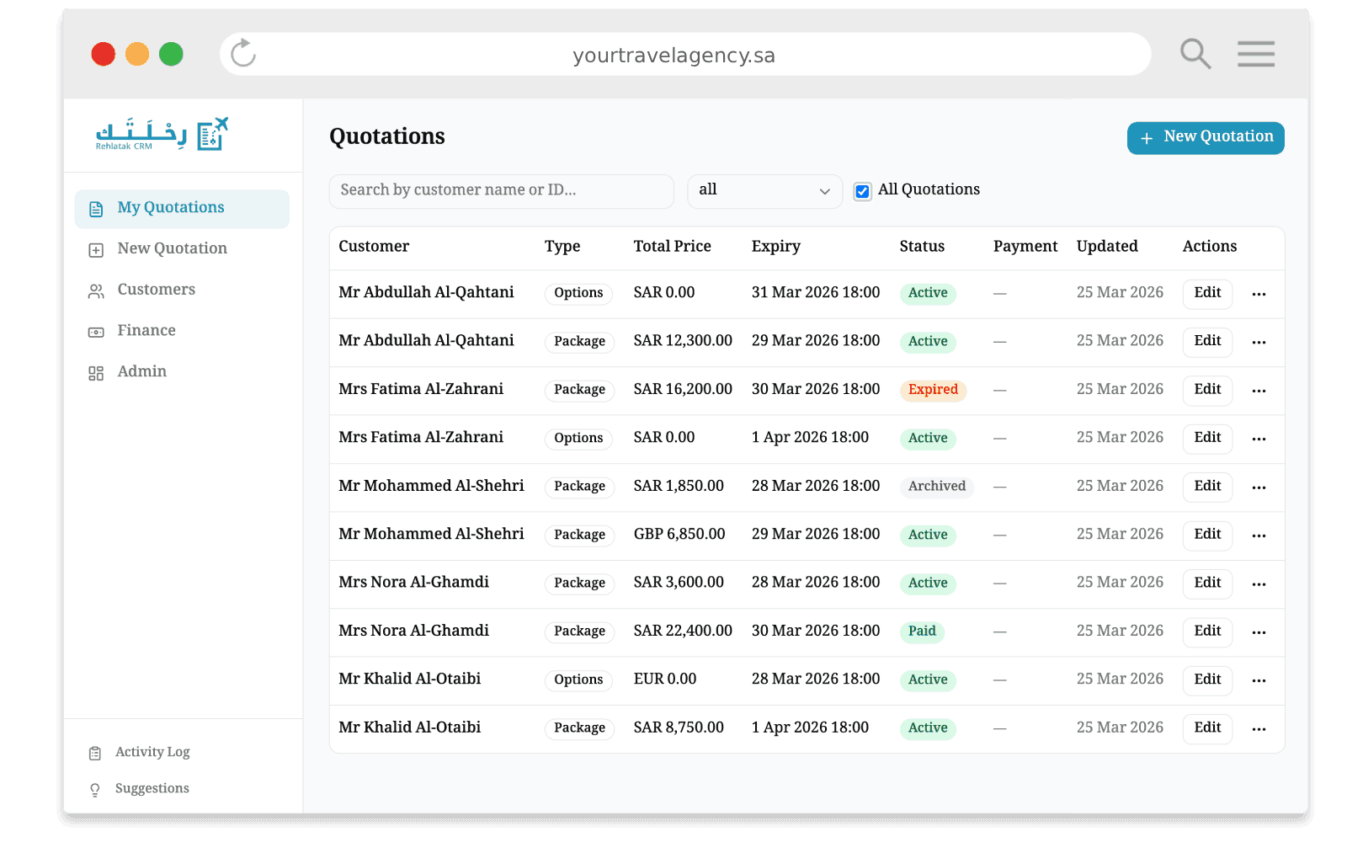
Task: Open the browser hamburger menu
Action: tap(1255, 54)
